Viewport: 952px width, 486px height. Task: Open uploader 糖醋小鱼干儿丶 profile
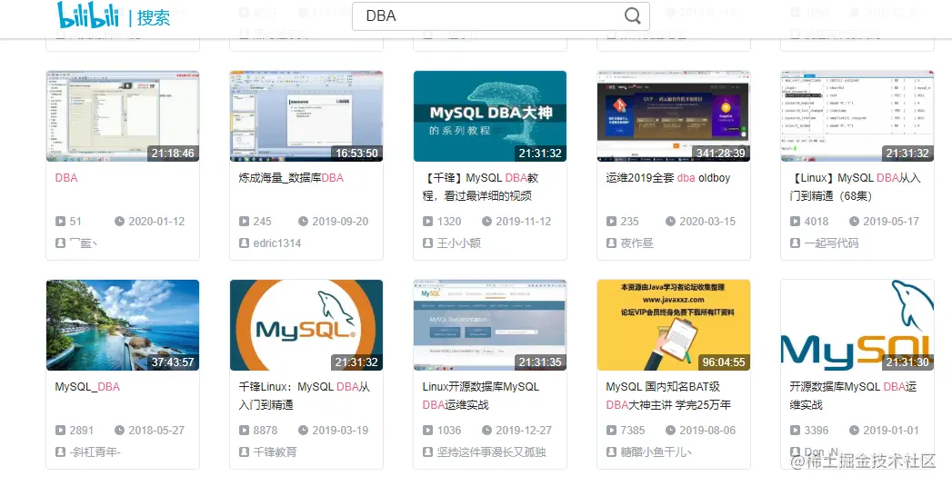pos(656,451)
